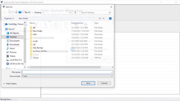The image size is (180, 101).
Task: Click the file list scroll right arrow
Action: point(112,67)
